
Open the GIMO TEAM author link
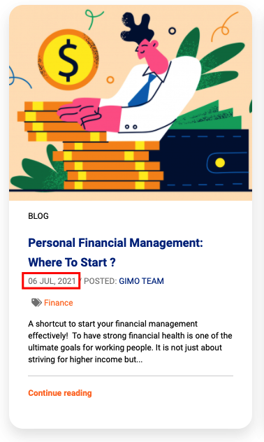141,281
